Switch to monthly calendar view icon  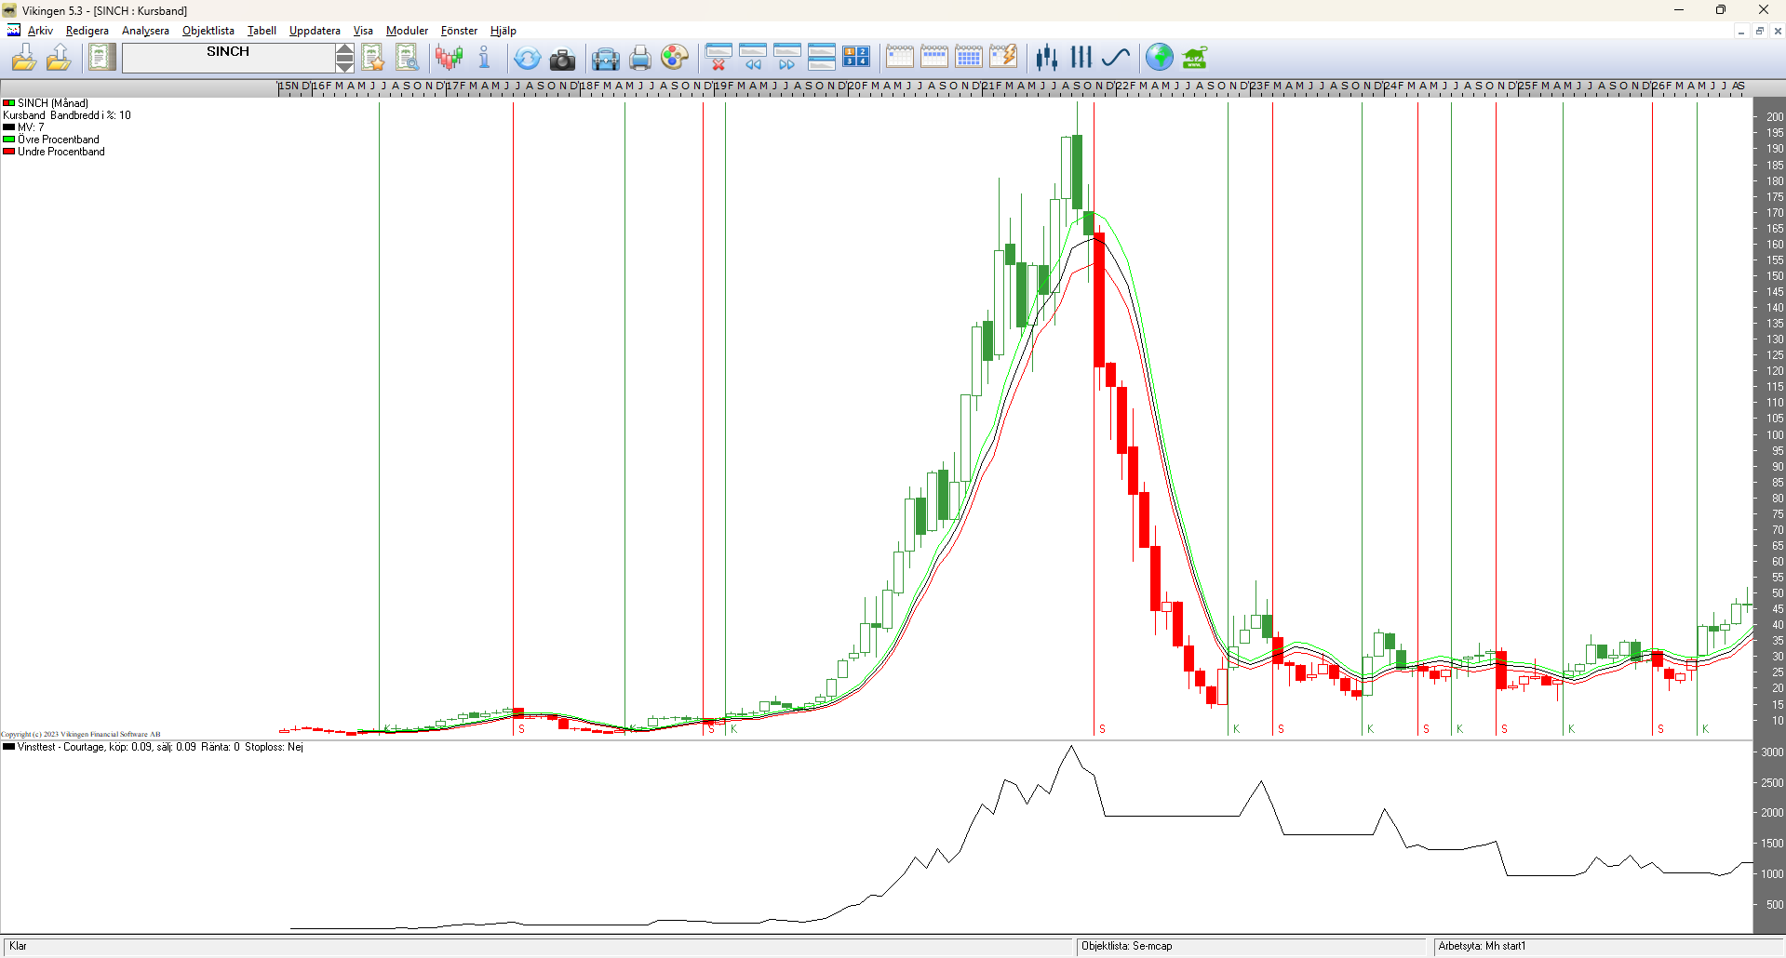[969, 58]
